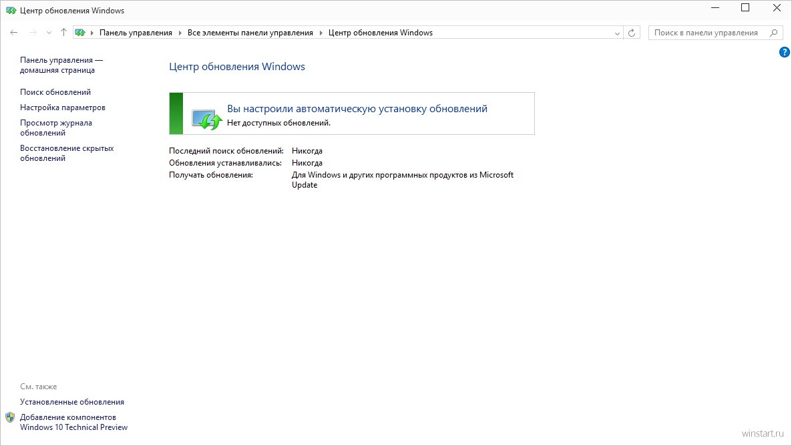Click the Back navigation arrow
This screenshot has height=446, width=792.
13,32
